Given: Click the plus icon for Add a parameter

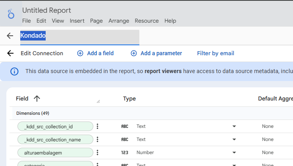Looking at the screenshot, I should point(134,53).
